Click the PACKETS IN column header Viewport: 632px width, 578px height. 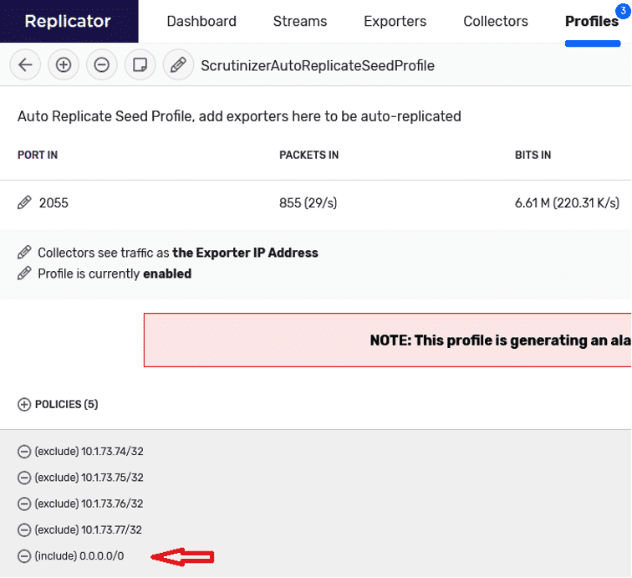[x=308, y=155]
